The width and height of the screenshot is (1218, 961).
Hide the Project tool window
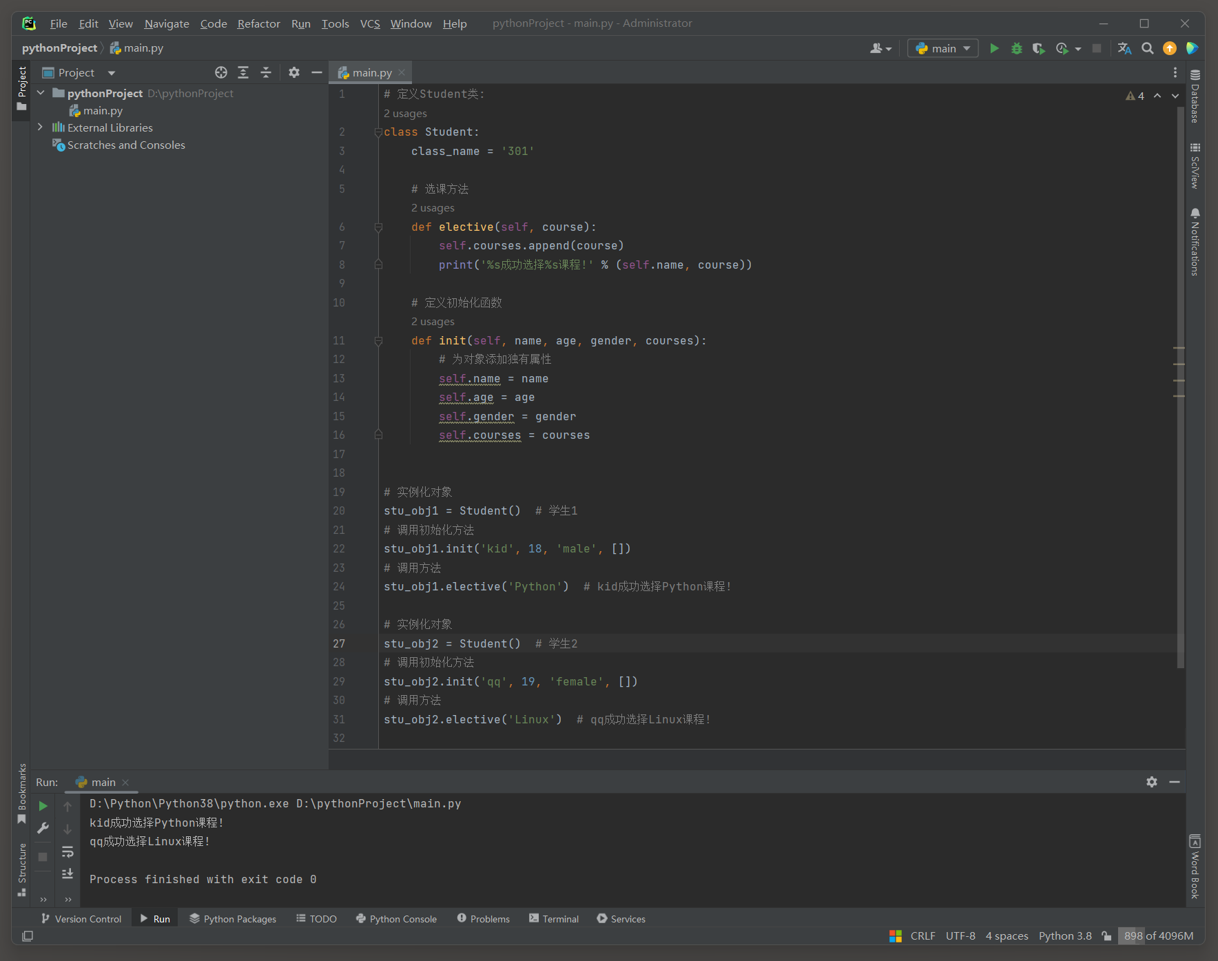[317, 72]
